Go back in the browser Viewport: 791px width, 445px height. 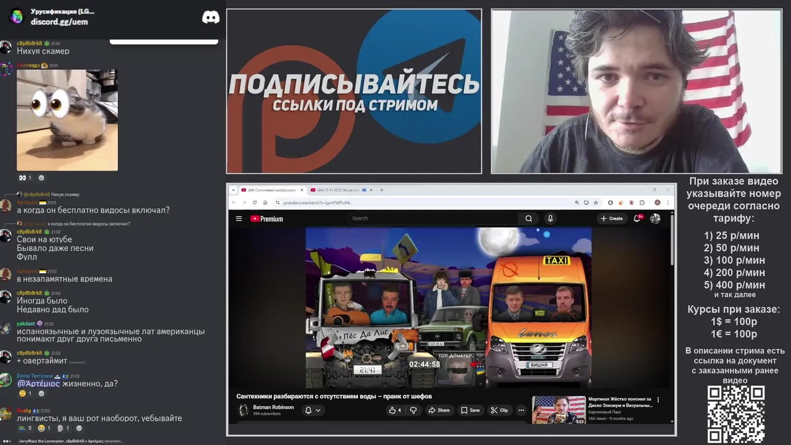[x=234, y=202]
